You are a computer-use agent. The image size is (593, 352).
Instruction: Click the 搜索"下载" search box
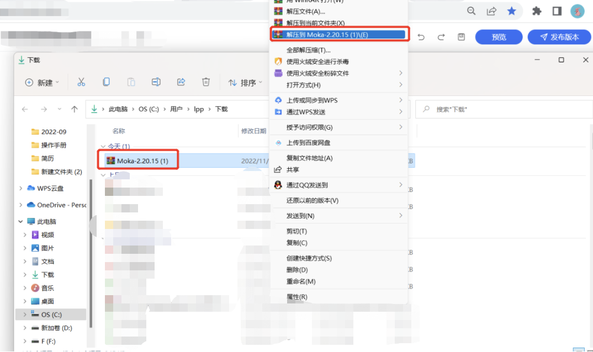[x=504, y=109]
